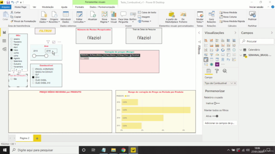
Task: Click Copiar button
Action: pyautogui.click(x=15, y=17)
